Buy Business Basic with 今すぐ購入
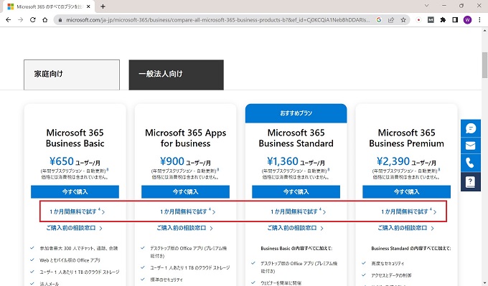This screenshot has width=488, height=286. [75, 192]
